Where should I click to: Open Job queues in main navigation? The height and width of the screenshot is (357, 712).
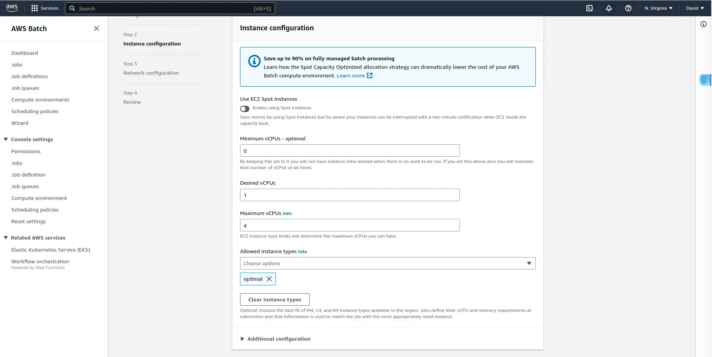click(25, 88)
